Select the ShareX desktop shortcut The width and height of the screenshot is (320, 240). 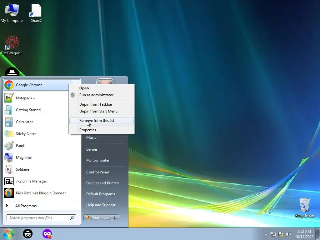pyautogui.click(x=36, y=13)
